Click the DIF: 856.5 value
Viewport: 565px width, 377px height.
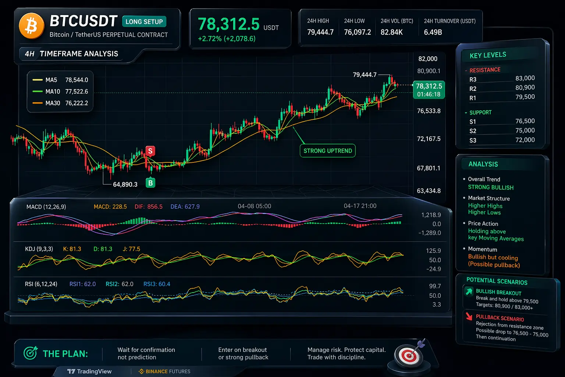[x=149, y=207]
